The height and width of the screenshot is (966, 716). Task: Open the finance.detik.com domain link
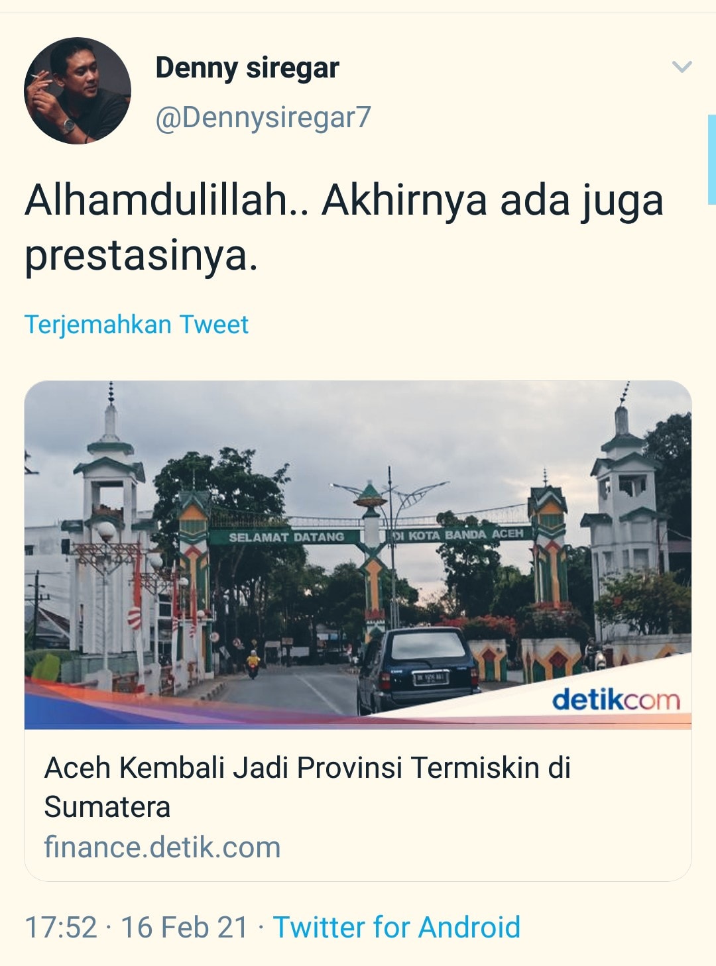tap(162, 847)
